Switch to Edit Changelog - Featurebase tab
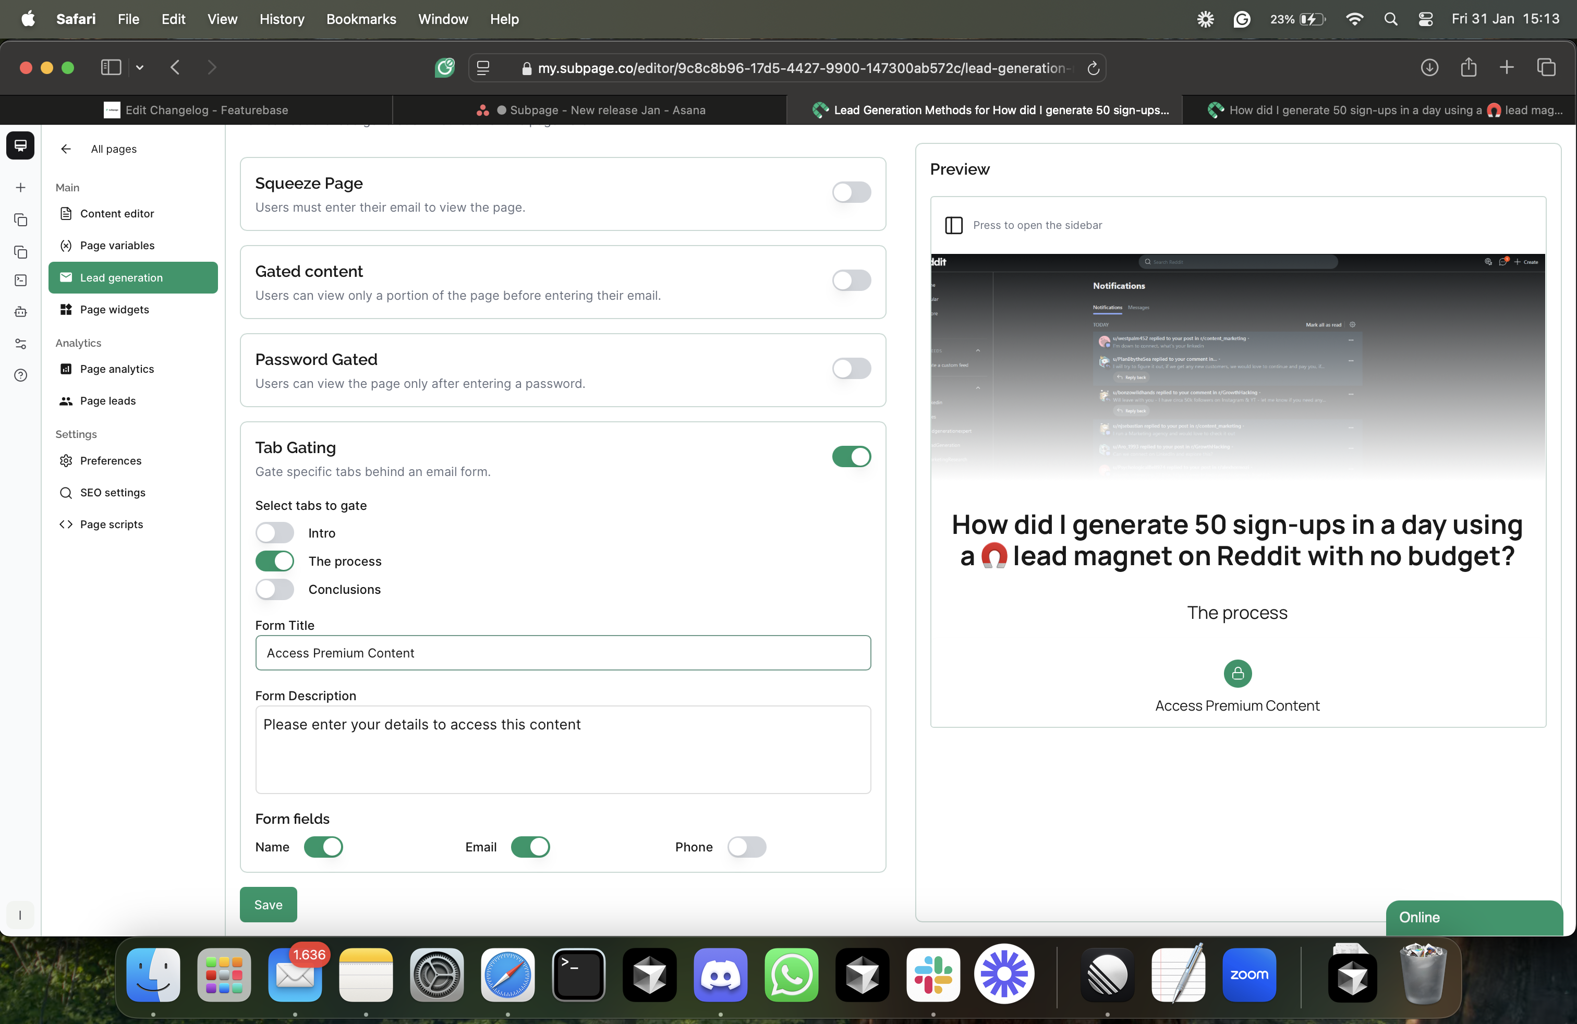This screenshot has width=1577, height=1024. click(197, 110)
